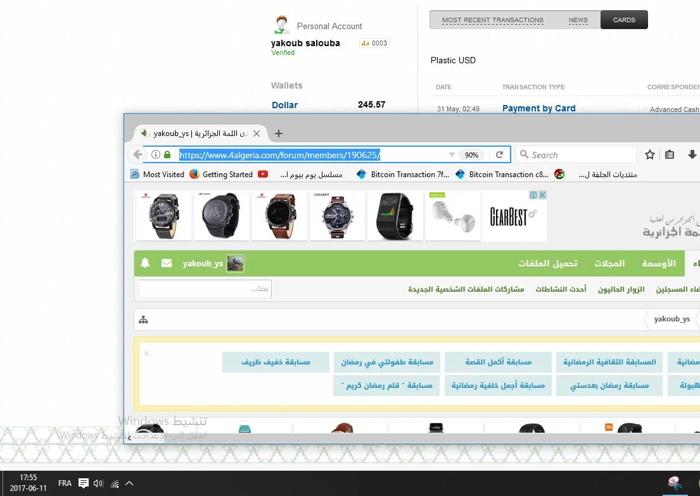Open the Dollar wallet link
Viewport: 700px width, 496px height.
pos(285,105)
